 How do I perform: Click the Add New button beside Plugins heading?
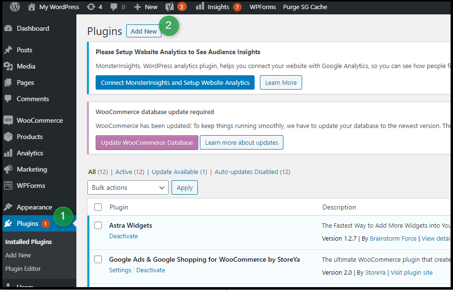(x=144, y=31)
